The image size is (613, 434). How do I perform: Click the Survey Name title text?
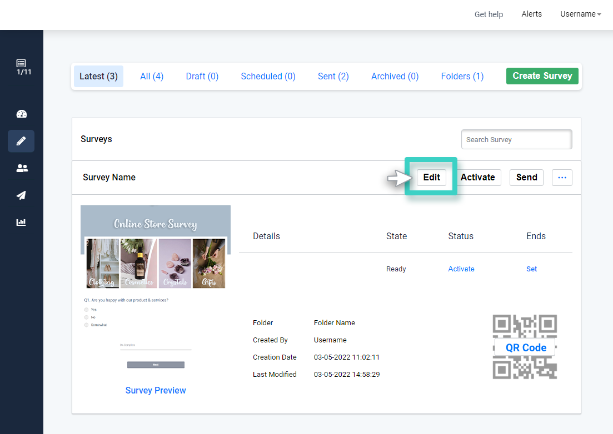point(109,177)
